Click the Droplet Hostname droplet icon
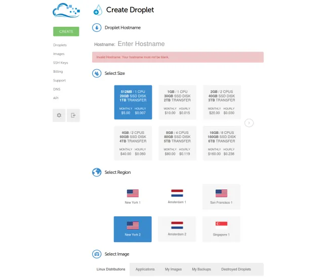Viewport: 329px width, 278px height. [97, 28]
